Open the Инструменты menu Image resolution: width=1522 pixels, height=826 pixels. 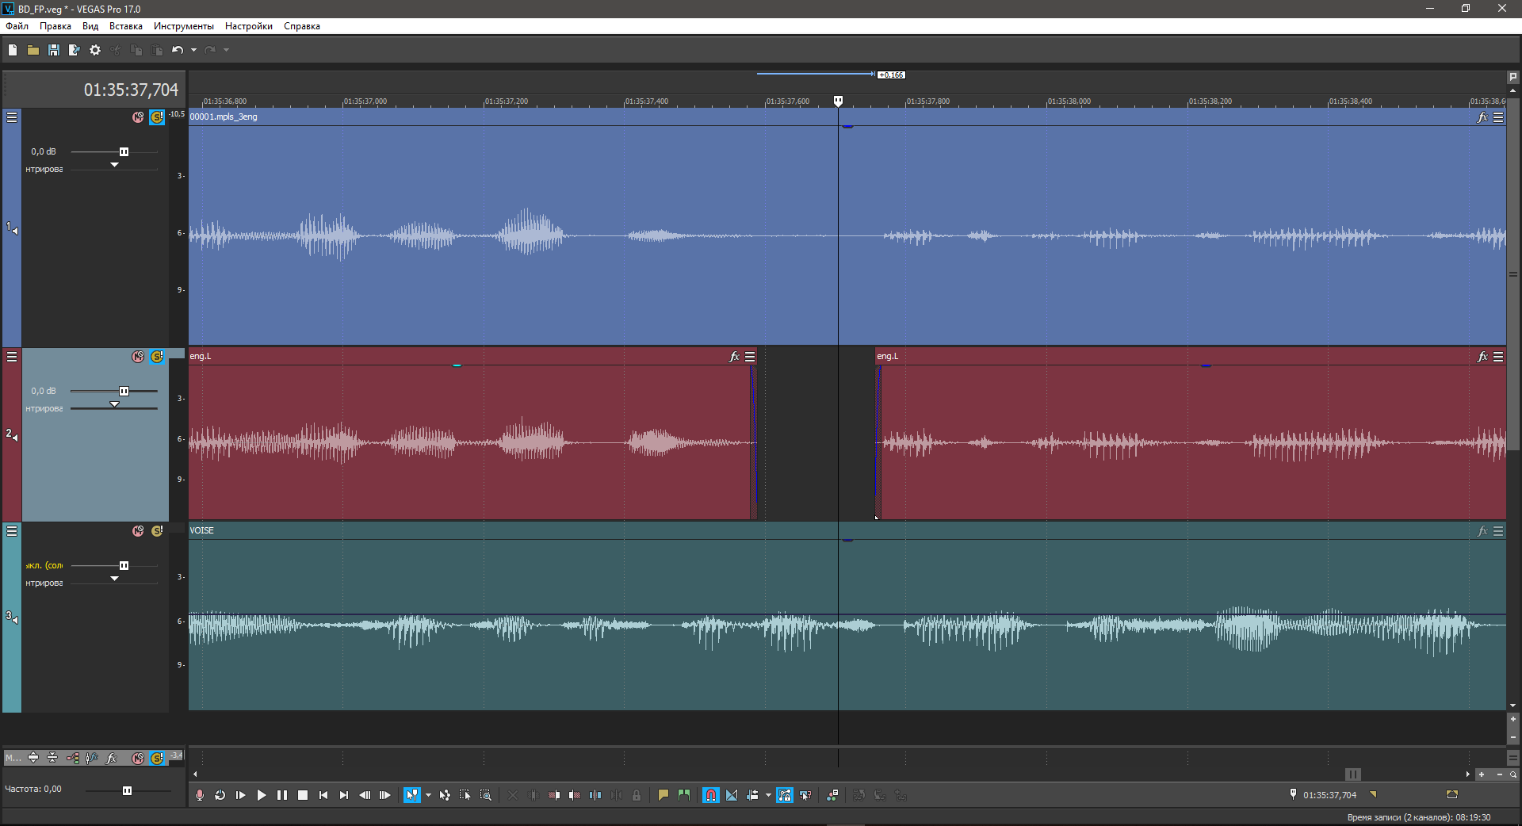tap(183, 26)
